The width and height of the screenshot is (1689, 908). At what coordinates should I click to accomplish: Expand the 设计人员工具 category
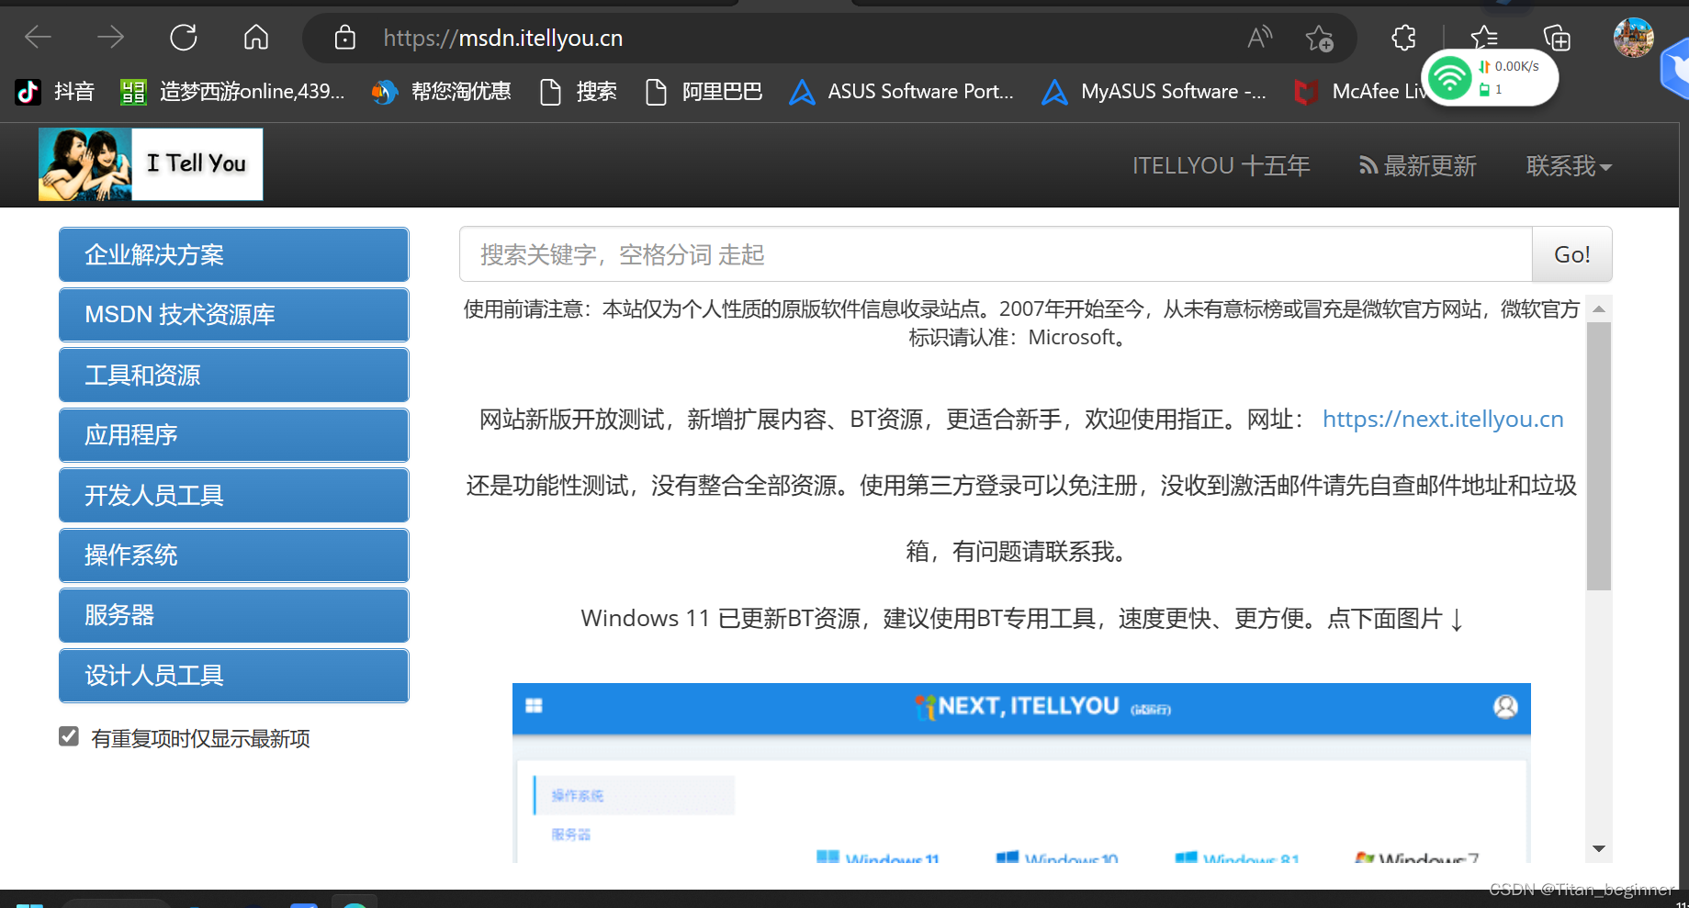233,676
